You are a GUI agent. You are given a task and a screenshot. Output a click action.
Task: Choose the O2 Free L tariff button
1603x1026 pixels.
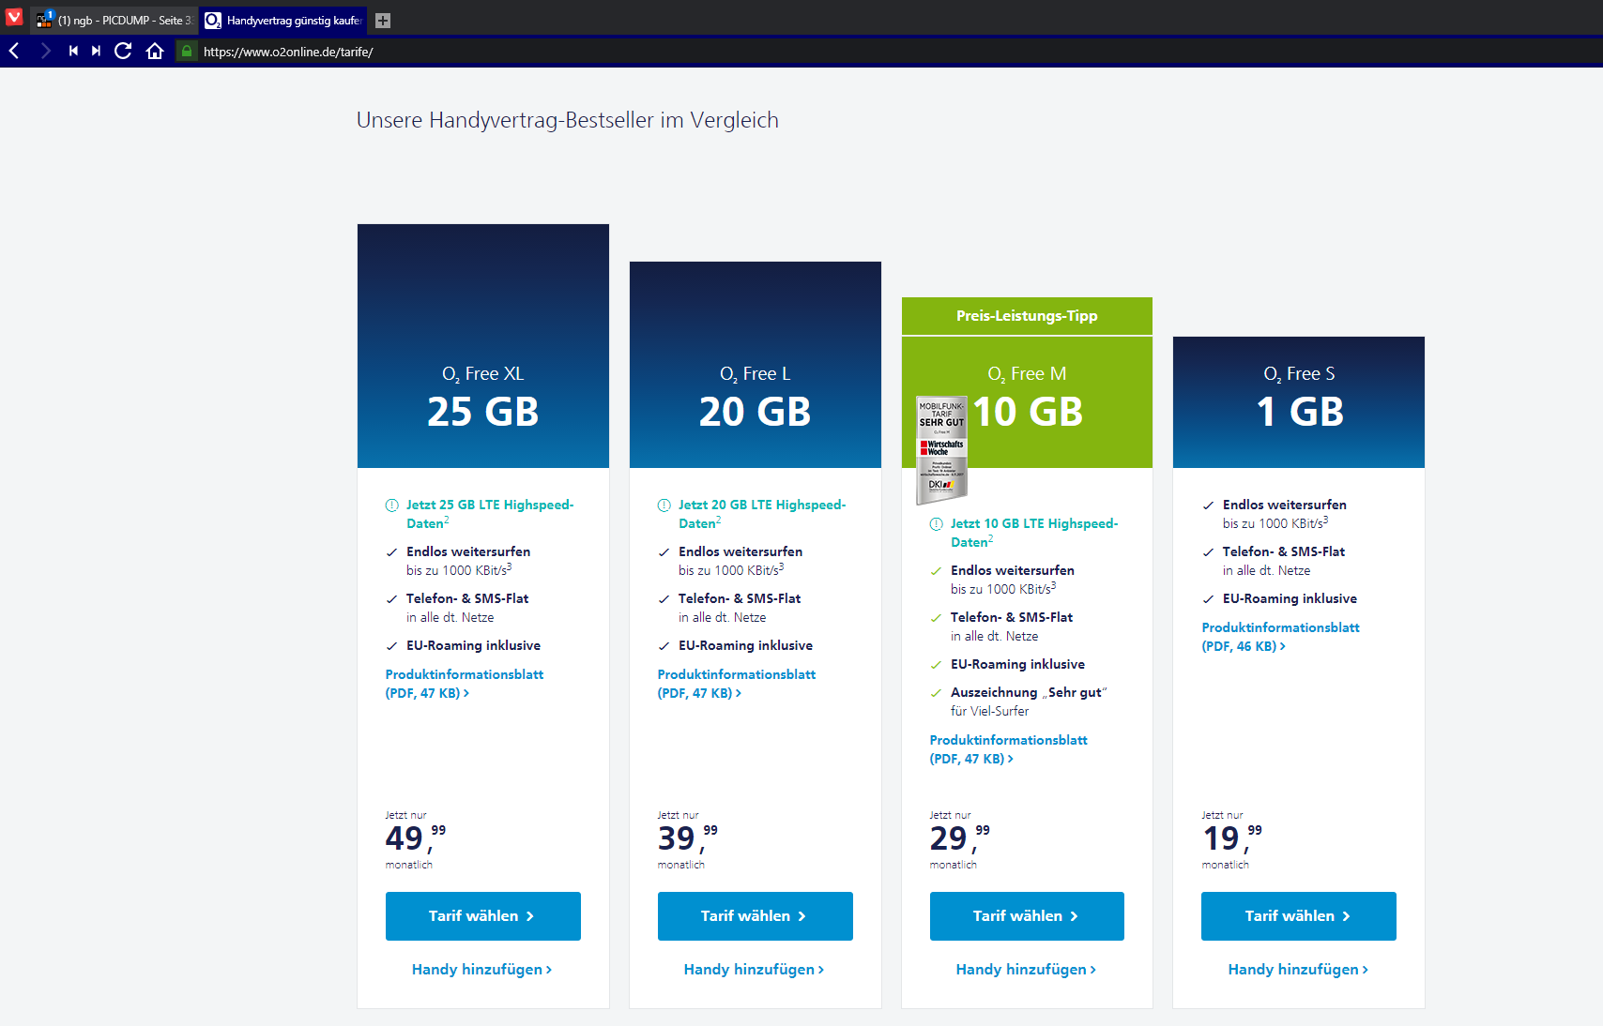point(756,916)
